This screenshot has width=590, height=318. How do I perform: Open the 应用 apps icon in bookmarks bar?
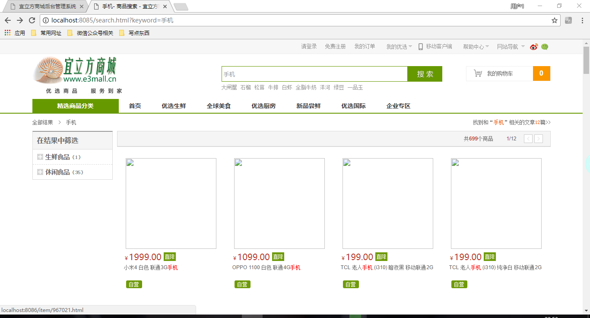pyautogui.click(x=8, y=33)
